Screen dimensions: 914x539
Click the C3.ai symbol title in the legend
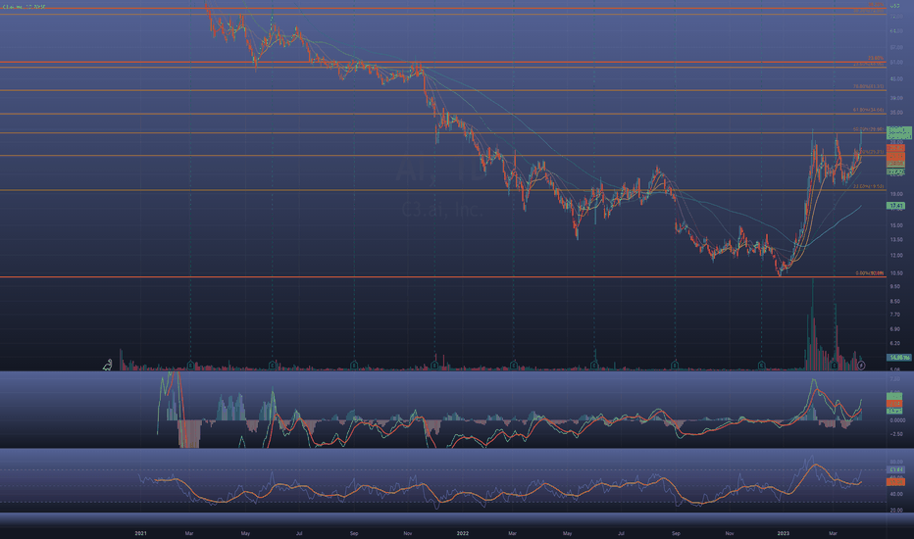click(24, 7)
